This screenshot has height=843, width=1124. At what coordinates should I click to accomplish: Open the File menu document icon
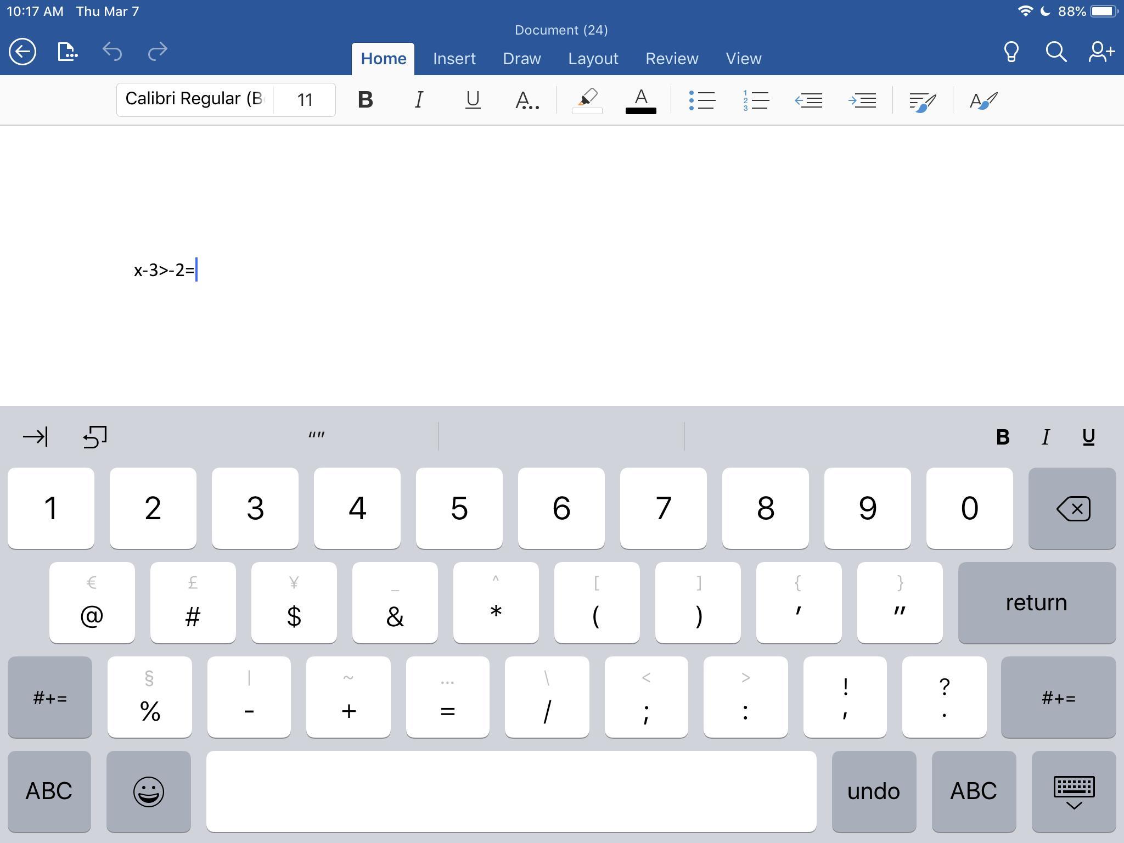point(67,52)
